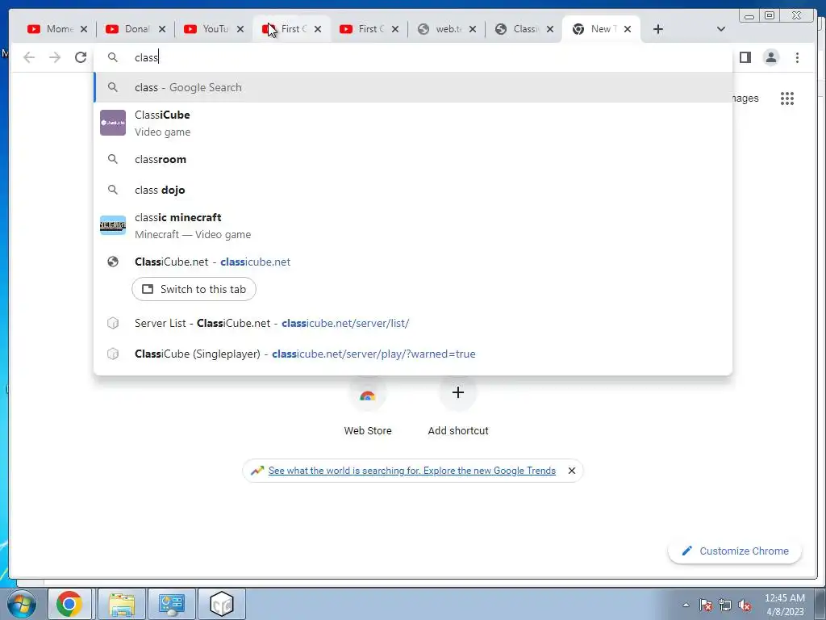Reload the current page
The height and width of the screenshot is (620, 826).
pyautogui.click(x=81, y=57)
